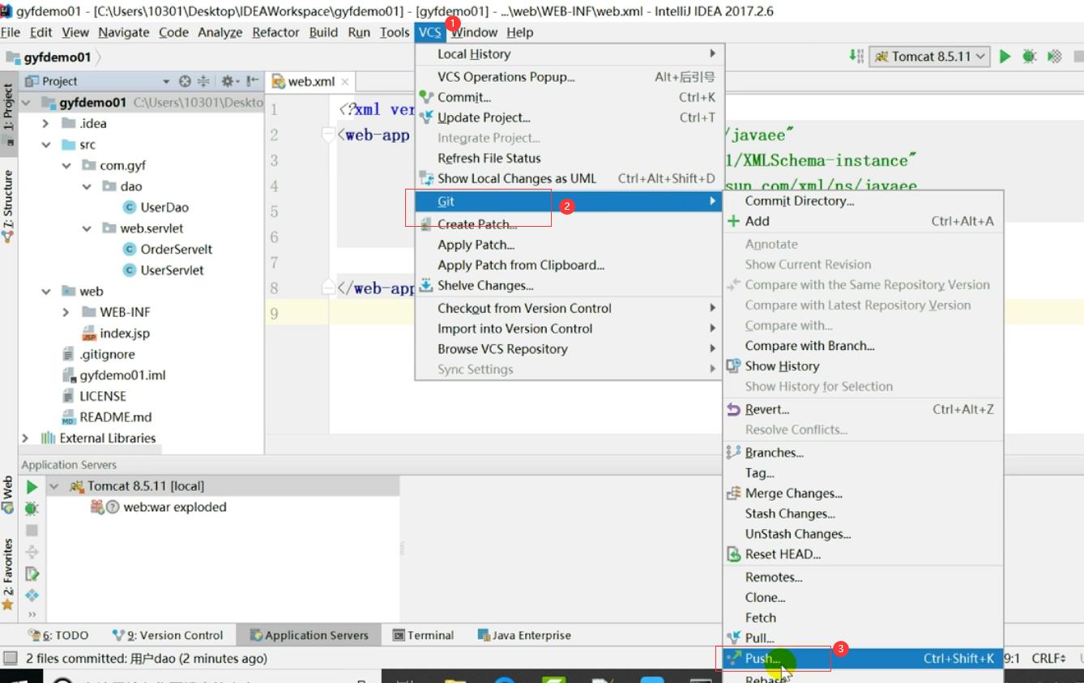Run Tomcat with the green toolbar play icon
This screenshot has width=1084, height=683.
pyautogui.click(x=1005, y=56)
